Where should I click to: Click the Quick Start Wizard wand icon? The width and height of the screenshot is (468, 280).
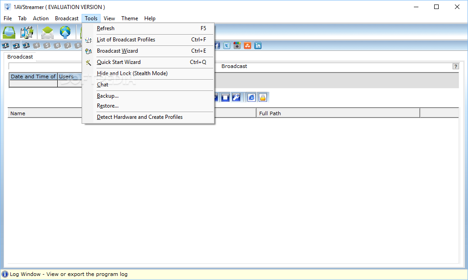(x=88, y=63)
